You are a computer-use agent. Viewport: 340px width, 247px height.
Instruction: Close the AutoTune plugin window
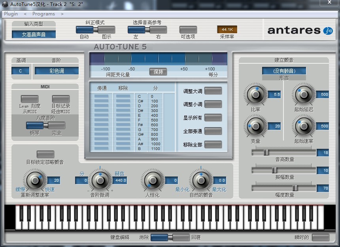tap(329, 2)
